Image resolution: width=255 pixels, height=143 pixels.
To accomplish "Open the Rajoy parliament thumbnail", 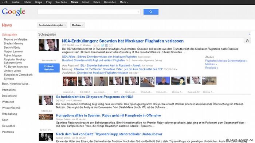I will (x=46, y=117).
